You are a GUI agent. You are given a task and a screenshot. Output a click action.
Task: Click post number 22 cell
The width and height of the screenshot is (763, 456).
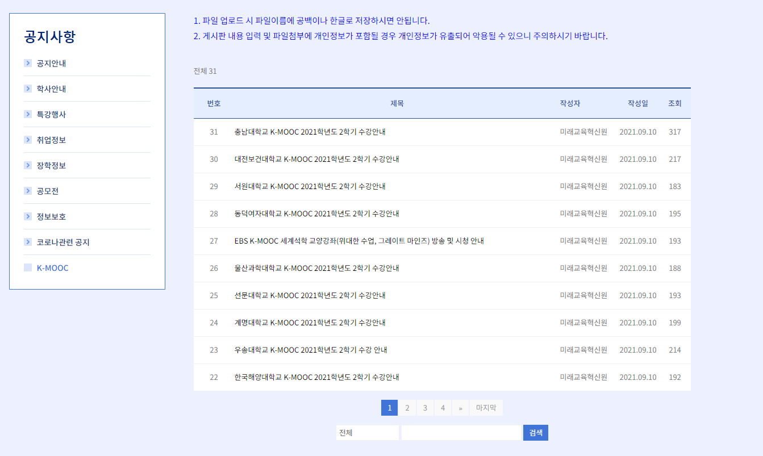214,377
